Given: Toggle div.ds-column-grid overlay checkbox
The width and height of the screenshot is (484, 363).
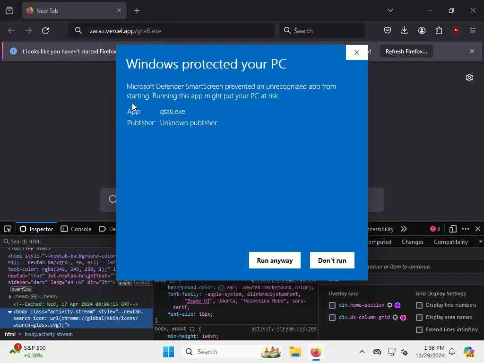Looking at the screenshot, I should [332, 318].
